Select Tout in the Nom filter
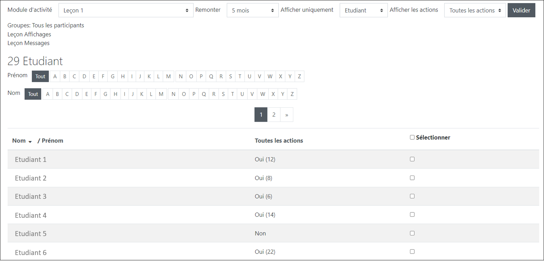The width and height of the screenshot is (544, 262). tap(33, 94)
